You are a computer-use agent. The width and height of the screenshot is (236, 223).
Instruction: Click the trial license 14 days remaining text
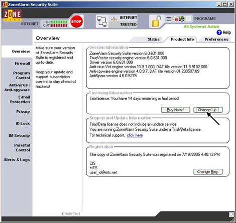point(134,98)
